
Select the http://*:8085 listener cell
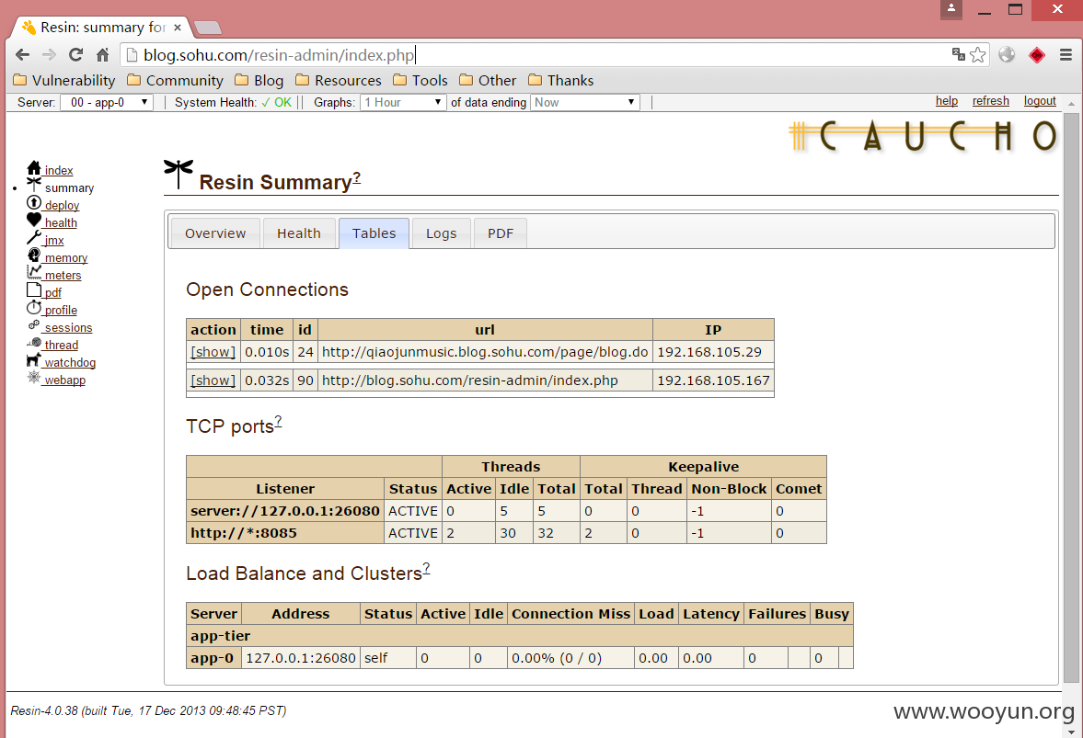pos(285,533)
